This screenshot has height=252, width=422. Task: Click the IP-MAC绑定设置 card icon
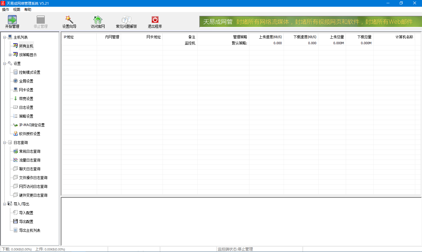tap(16, 125)
